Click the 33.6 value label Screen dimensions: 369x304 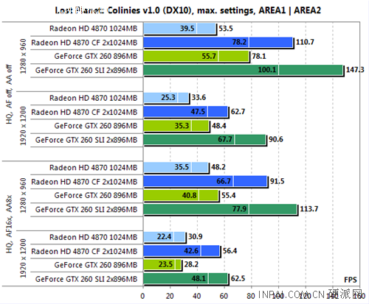tap(199, 97)
